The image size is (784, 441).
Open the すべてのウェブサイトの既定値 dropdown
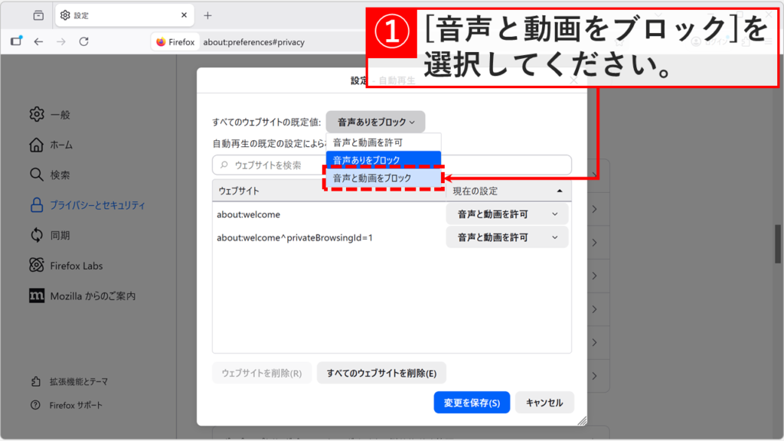coord(375,121)
